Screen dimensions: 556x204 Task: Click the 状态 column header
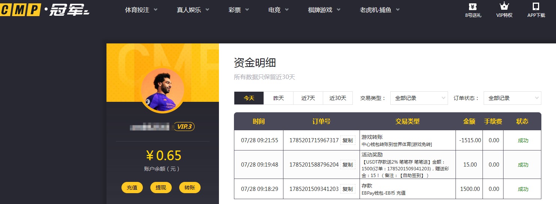(x=522, y=121)
